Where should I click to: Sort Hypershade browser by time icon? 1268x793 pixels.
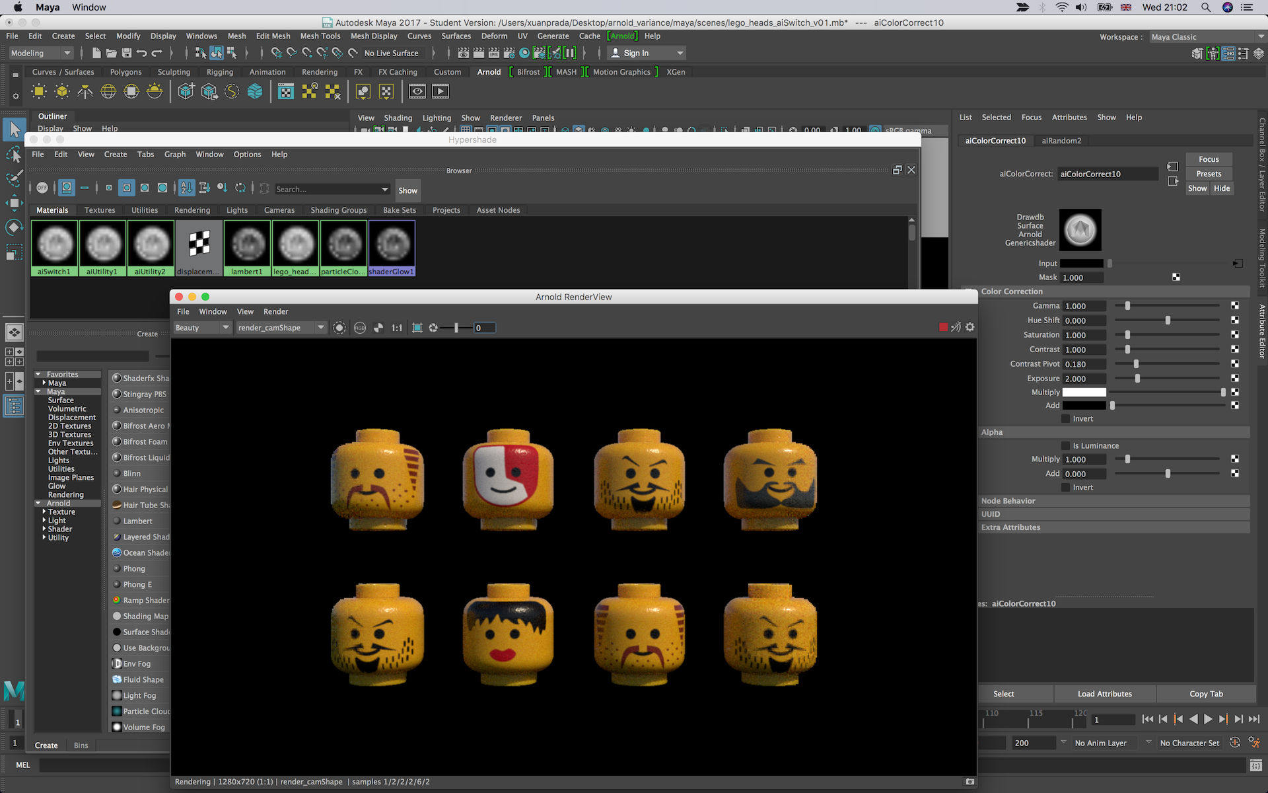point(223,188)
